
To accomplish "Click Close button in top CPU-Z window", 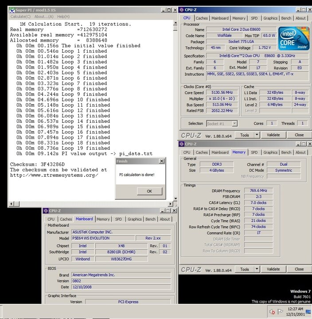I will coord(299,135).
